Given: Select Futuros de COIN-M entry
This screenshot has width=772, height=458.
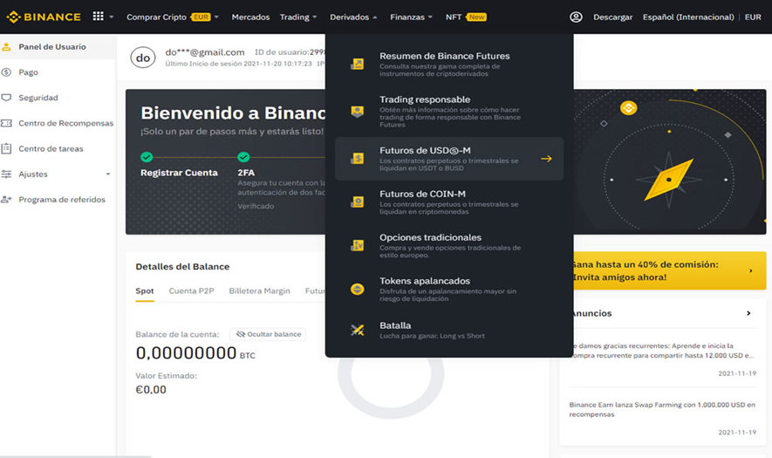Looking at the screenshot, I should click(x=449, y=202).
